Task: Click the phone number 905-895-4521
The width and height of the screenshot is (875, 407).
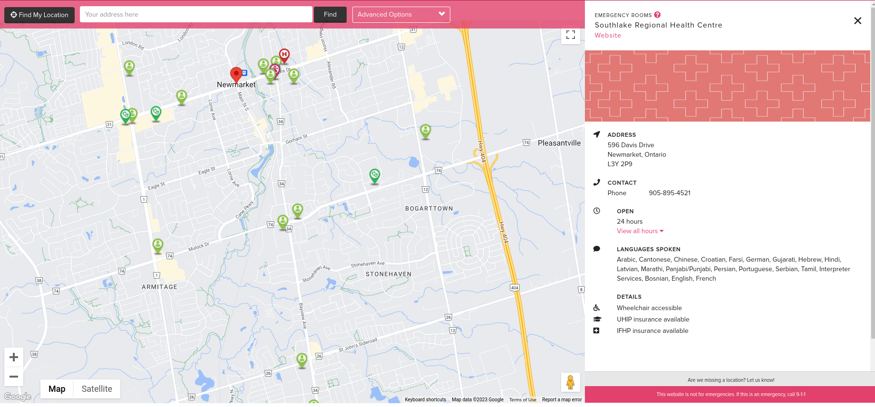Action: (670, 193)
